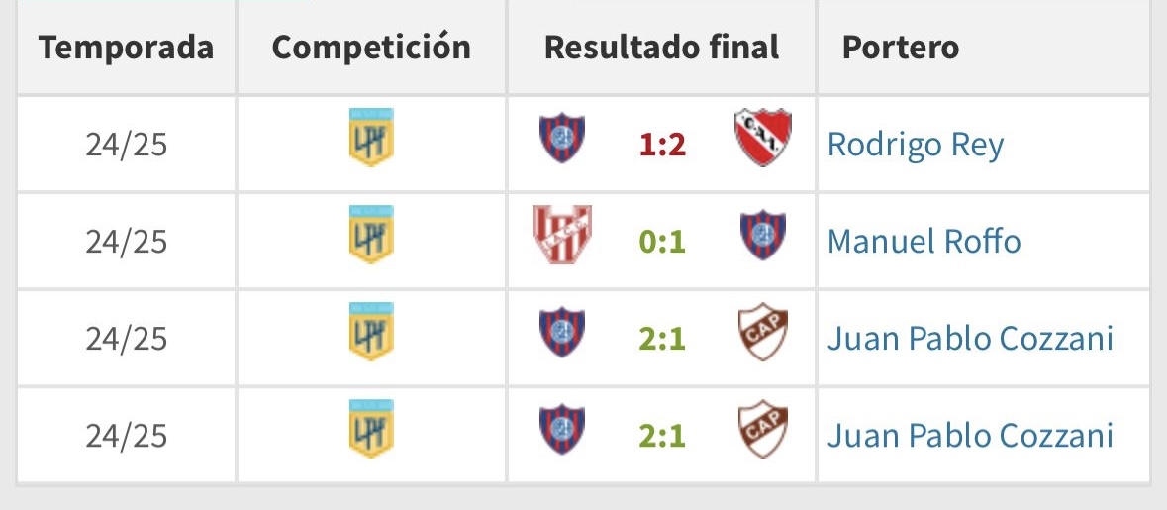Open Juan Pablo Cozzani link in last row
The width and height of the screenshot is (1167, 510).
coord(970,436)
